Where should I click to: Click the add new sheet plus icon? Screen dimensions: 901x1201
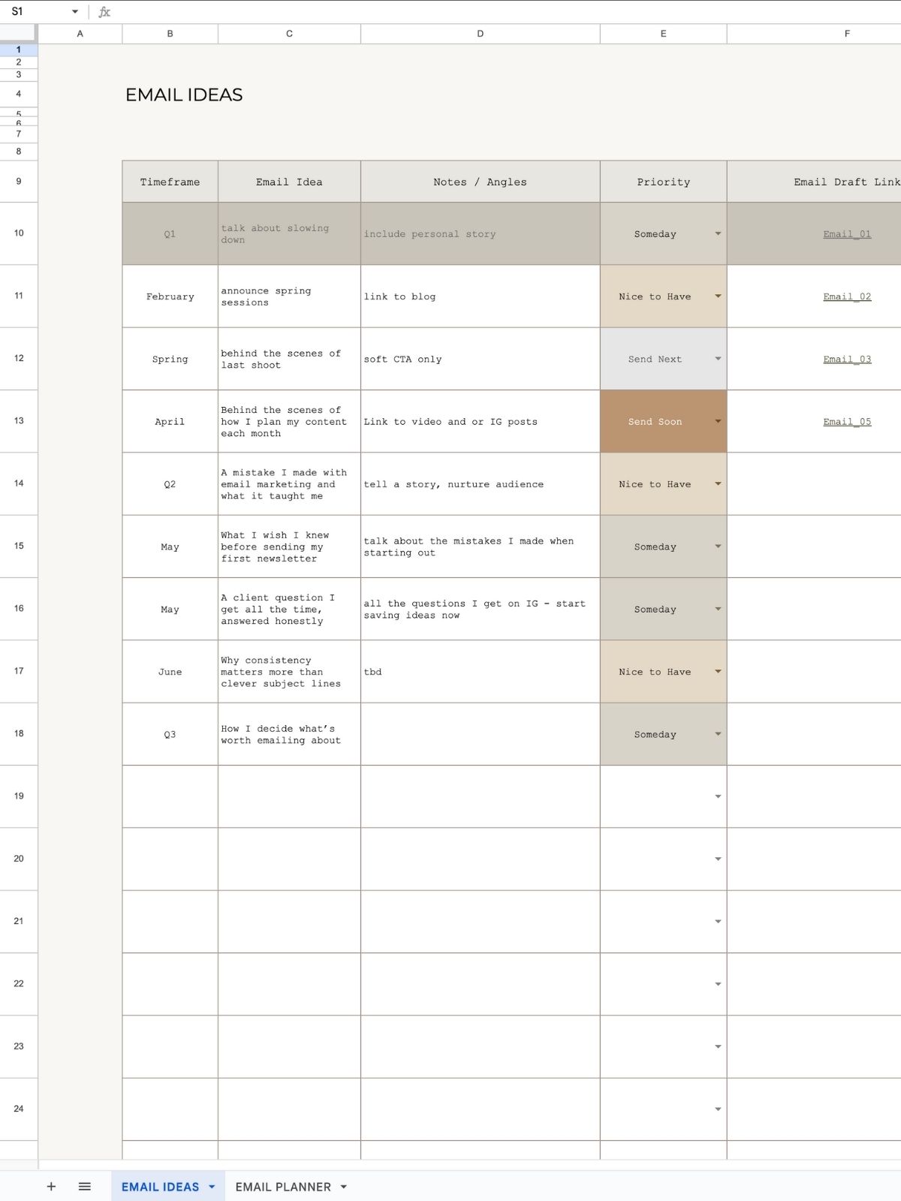click(51, 1187)
